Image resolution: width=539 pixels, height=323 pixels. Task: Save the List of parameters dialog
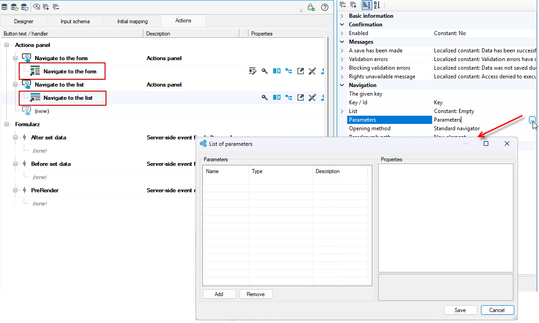click(x=460, y=310)
